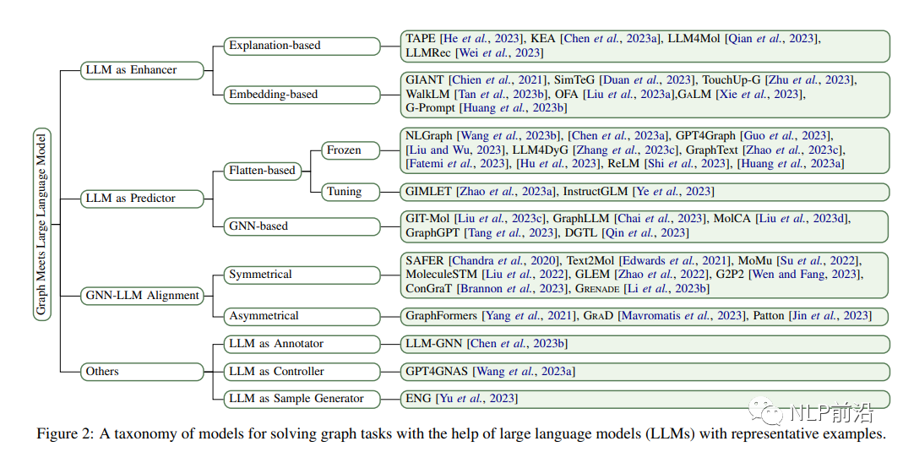Click the Asymmetrical branch
Viewport: 903px width, 452px height.
[302, 317]
